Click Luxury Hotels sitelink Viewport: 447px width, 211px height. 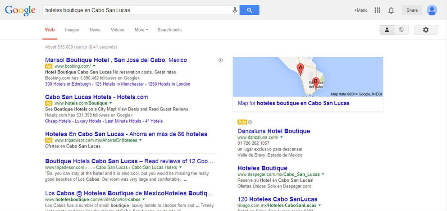pyautogui.click(x=88, y=121)
